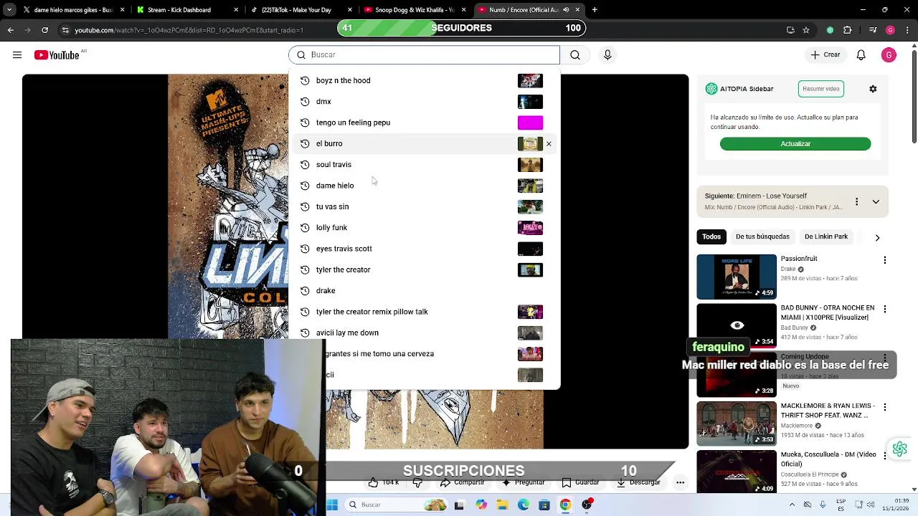Image resolution: width=918 pixels, height=516 pixels.
Task: Open options for the Passionfruit video
Action: pos(885,260)
